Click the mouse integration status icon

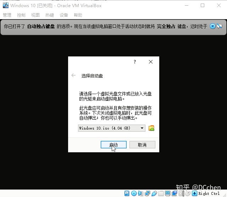click(188, 193)
